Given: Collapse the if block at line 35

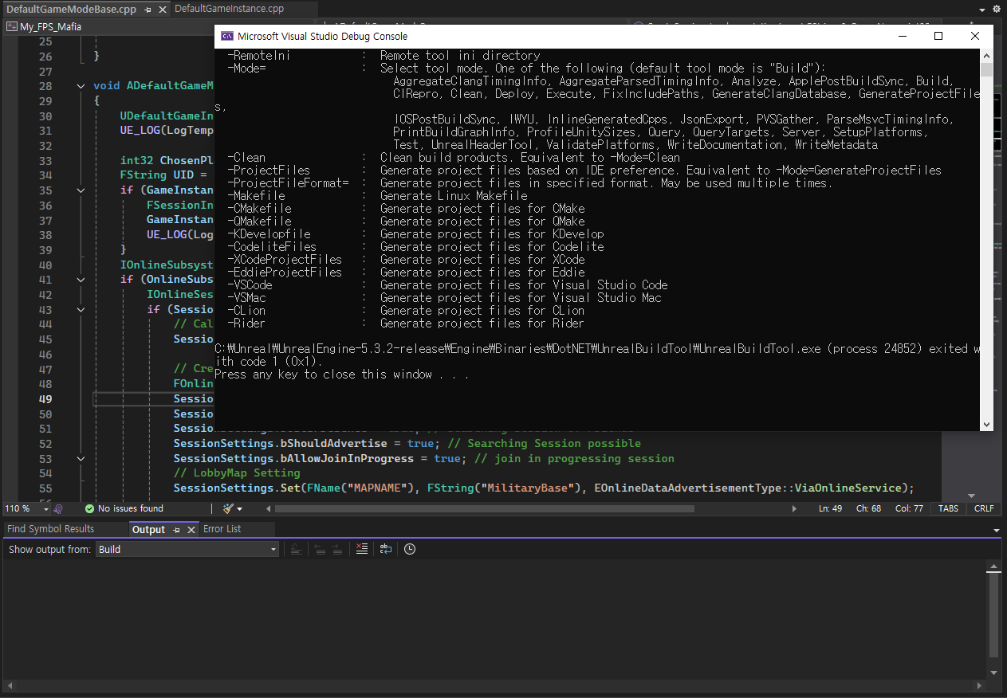Looking at the screenshot, I should click(81, 190).
